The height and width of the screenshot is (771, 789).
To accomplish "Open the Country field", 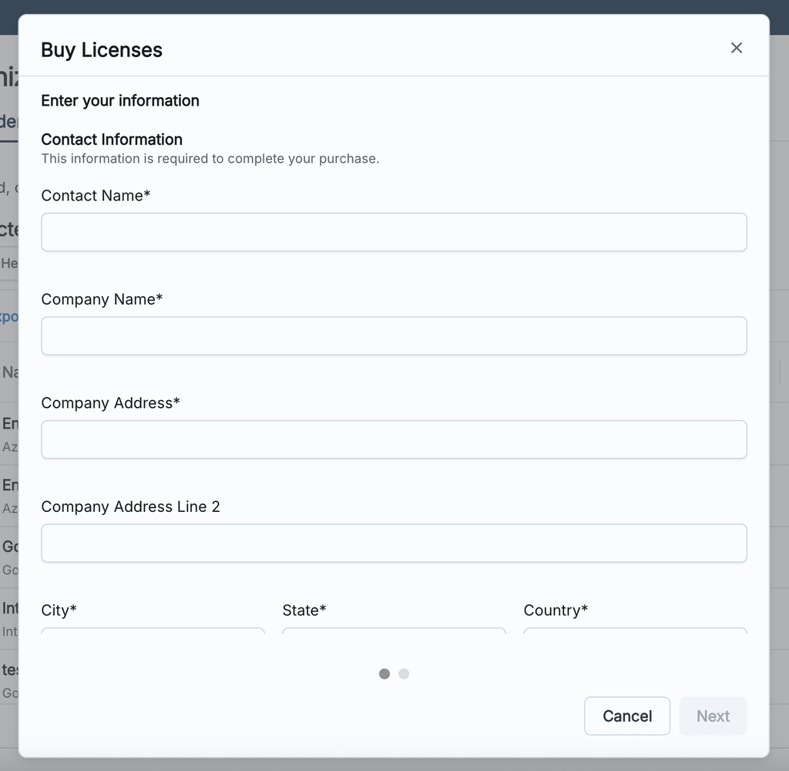I will click(x=635, y=631).
